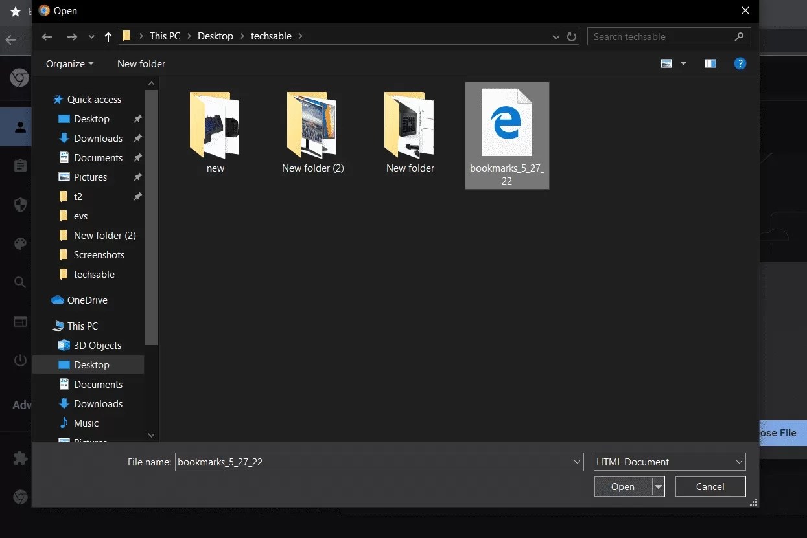Click the up one level arrow

108,36
